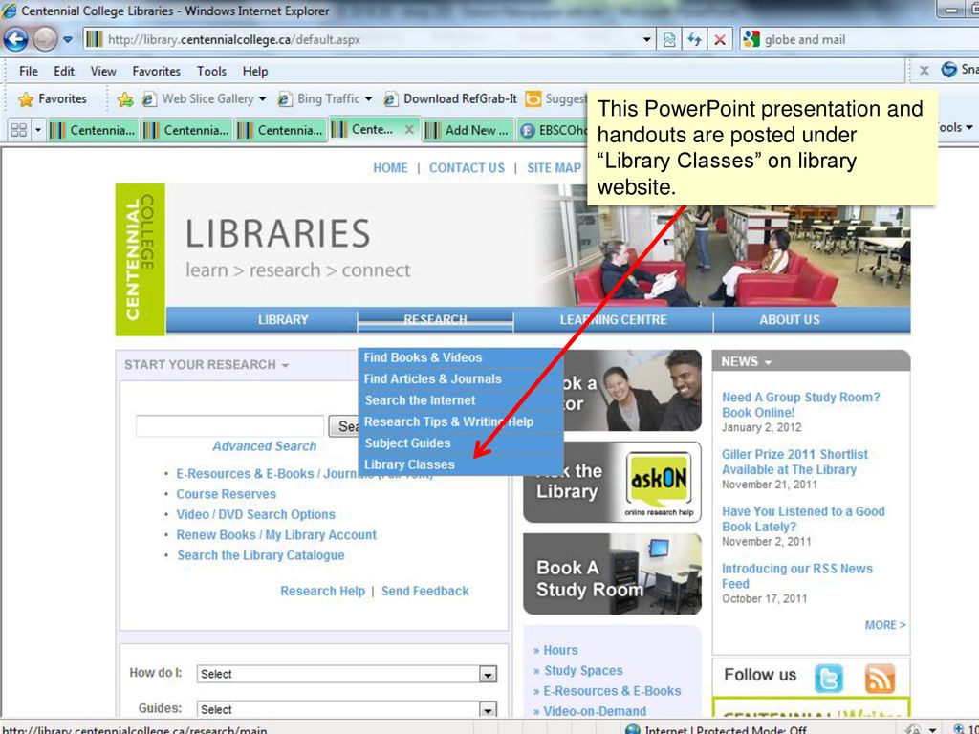Switch to the Add New... tab
Screen dimensions: 979x734
(468, 130)
